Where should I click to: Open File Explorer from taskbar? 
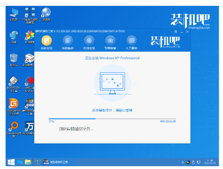[x=28, y=162]
